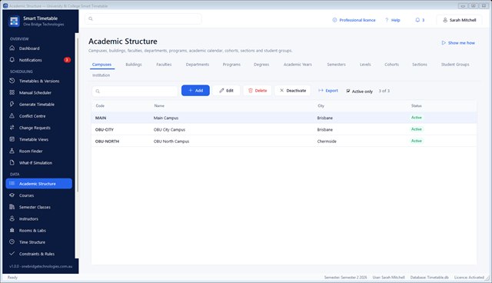This screenshot has width=492, height=283.
Task: Open the Cohorts tab
Action: coord(391,65)
